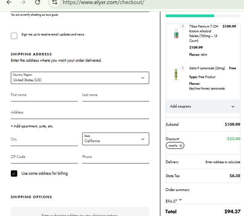The height and width of the screenshot is (216, 244).
Task: Click checking out as a guest text
Action: coord(35,15)
